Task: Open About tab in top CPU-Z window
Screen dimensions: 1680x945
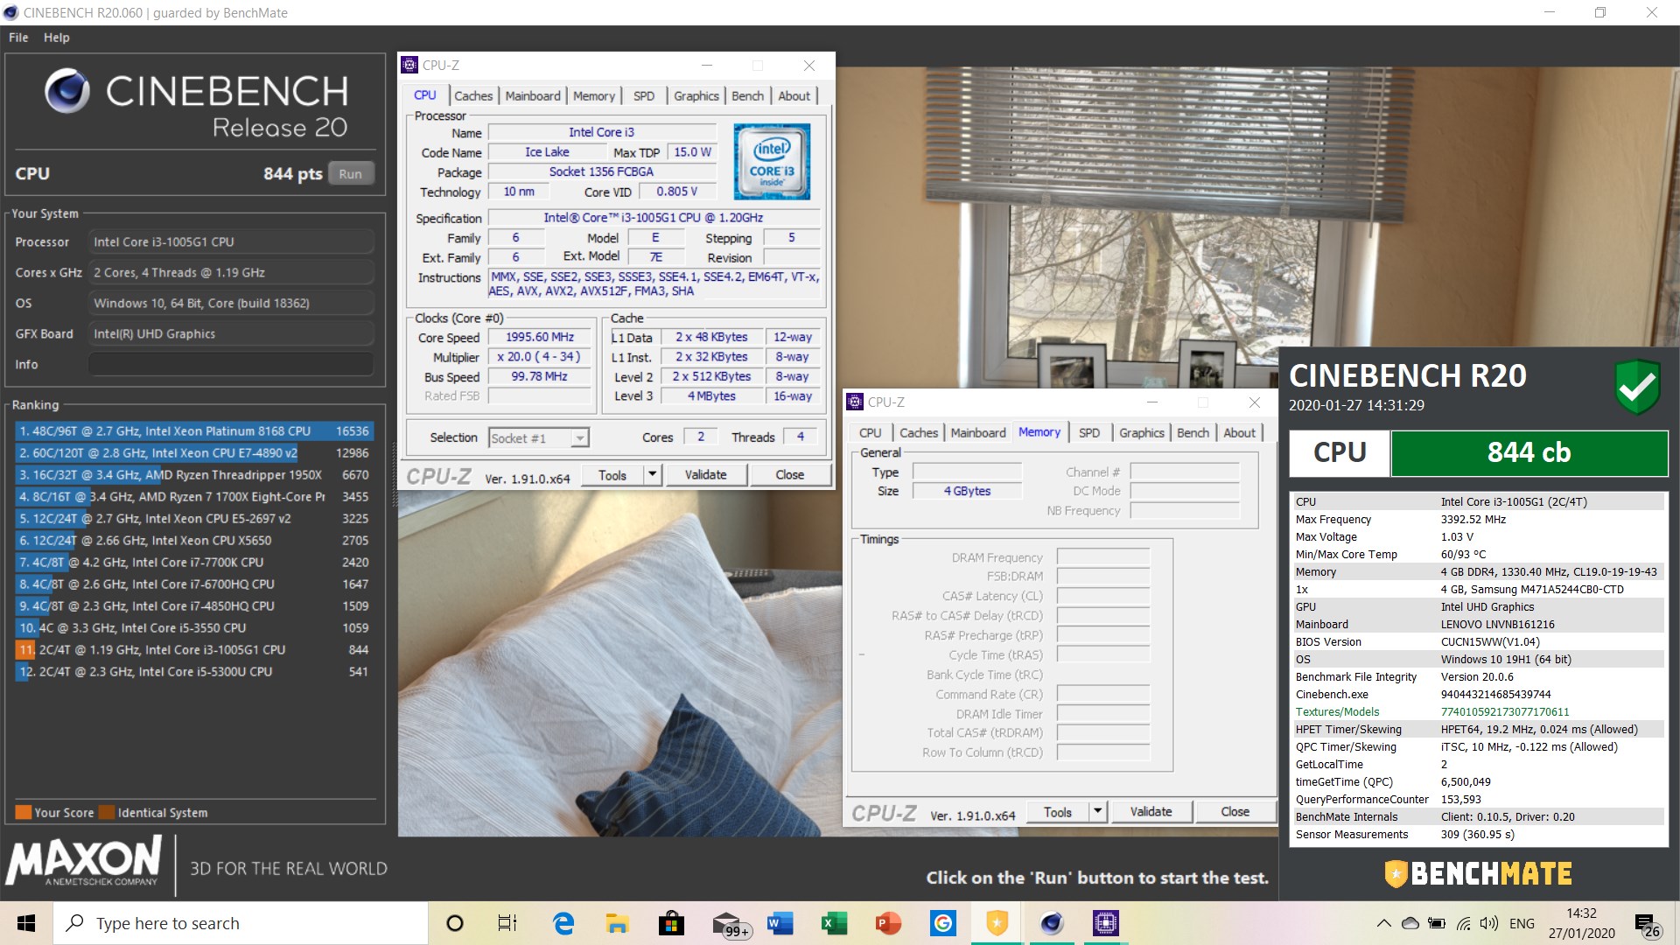Action: click(x=794, y=95)
